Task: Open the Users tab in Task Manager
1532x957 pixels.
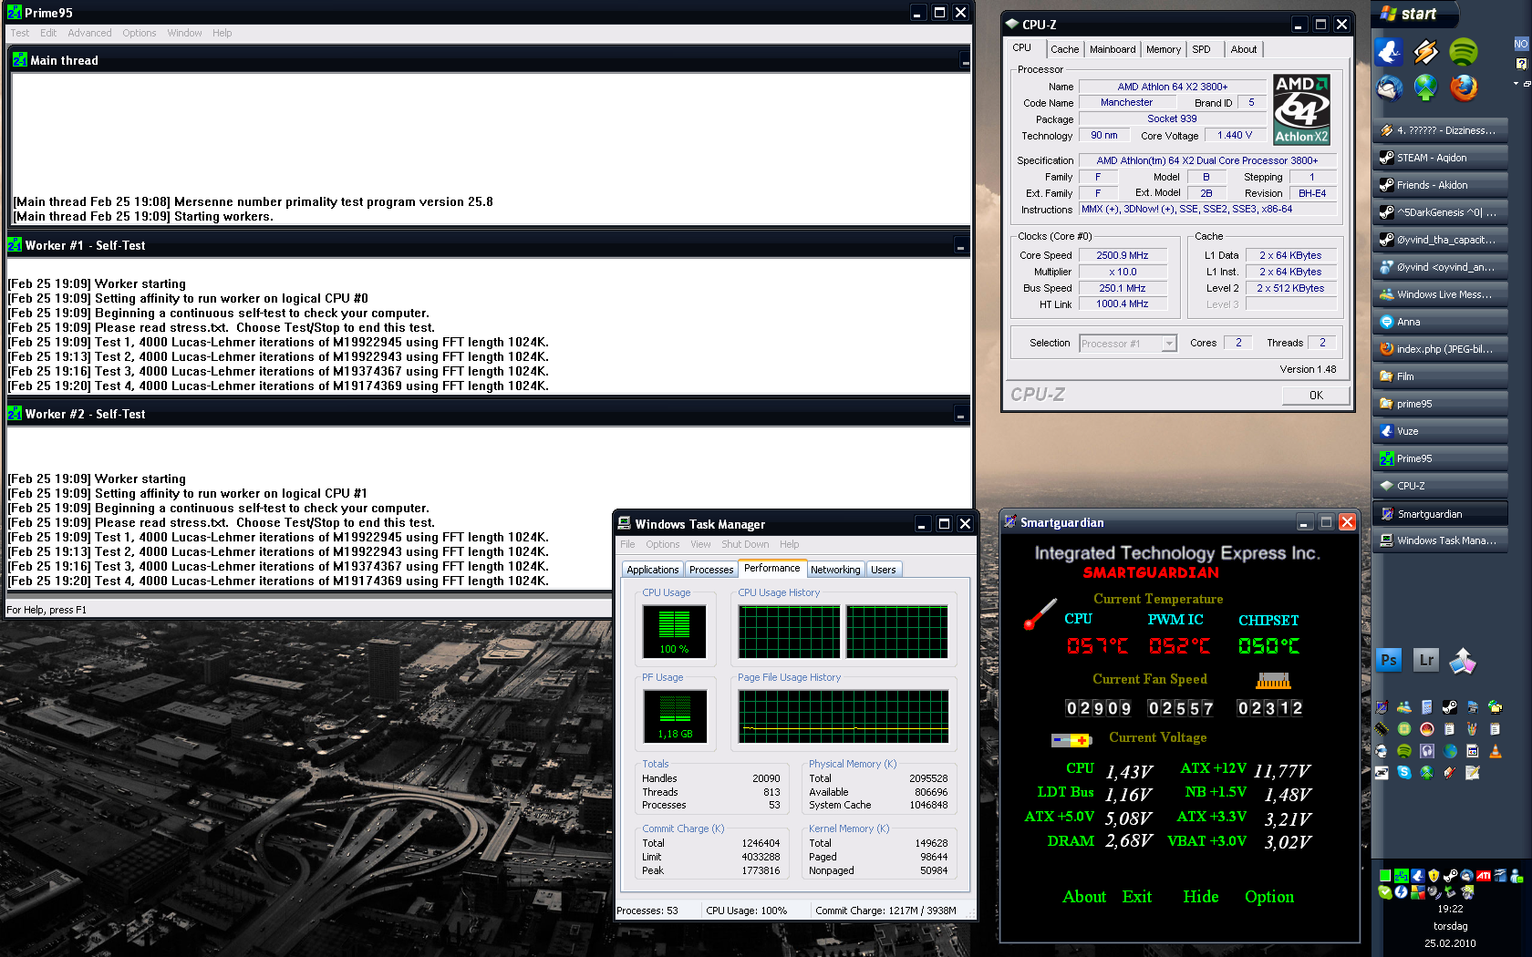Action: (884, 570)
